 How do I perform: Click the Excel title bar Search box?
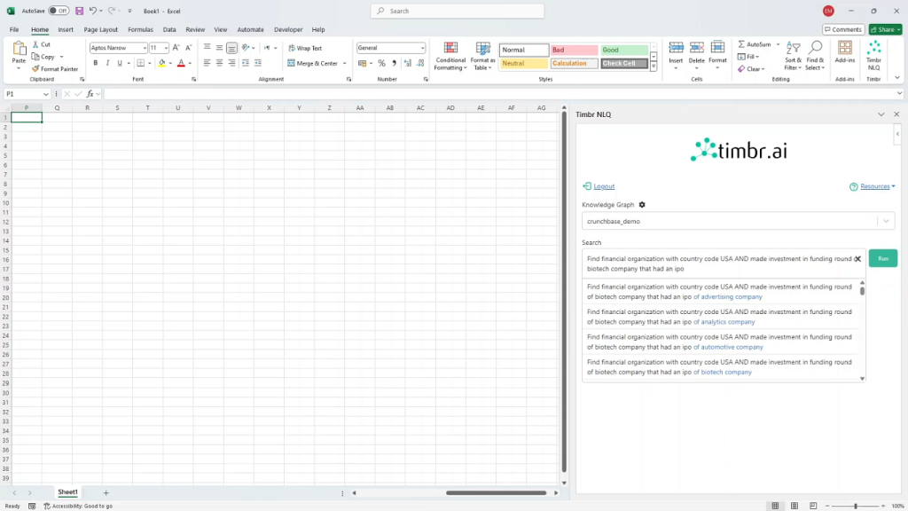click(458, 11)
